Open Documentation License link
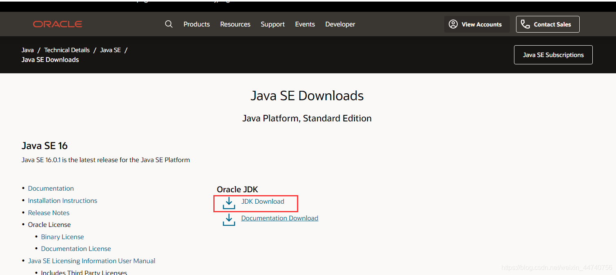Viewport: 616px width, 275px height. click(76, 249)
